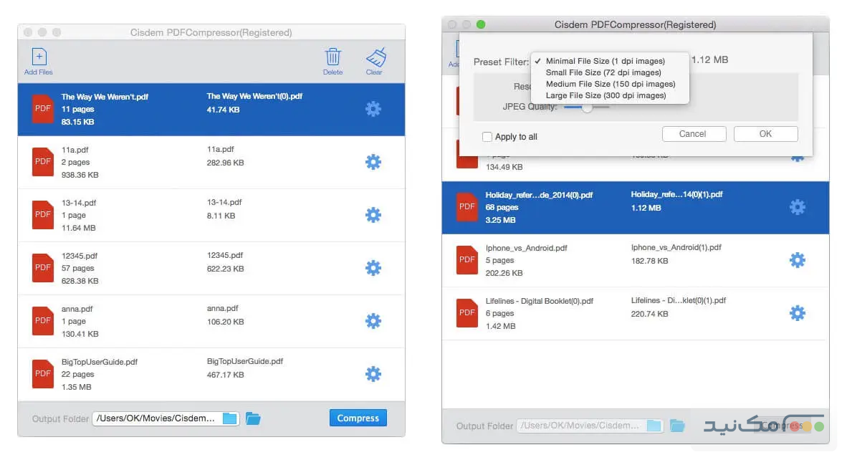Enable the Apply to all checkbox

487,137
